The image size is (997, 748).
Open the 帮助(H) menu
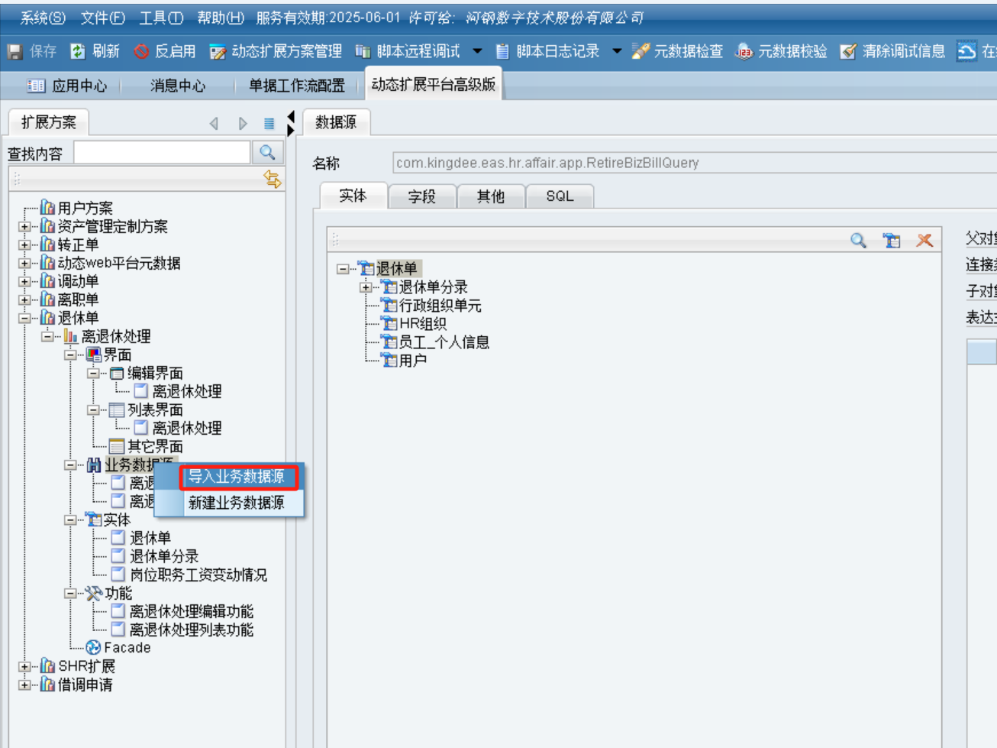(221, 18)
